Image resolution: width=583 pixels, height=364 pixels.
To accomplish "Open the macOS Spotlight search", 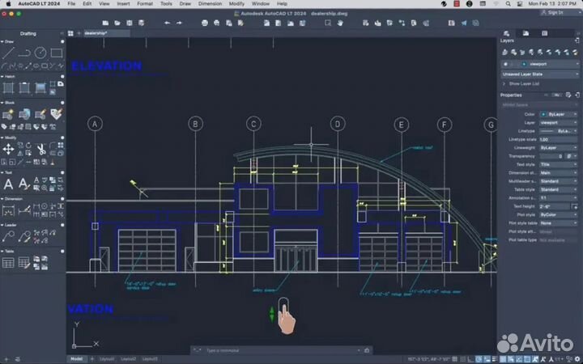I will tap(508, 4).
